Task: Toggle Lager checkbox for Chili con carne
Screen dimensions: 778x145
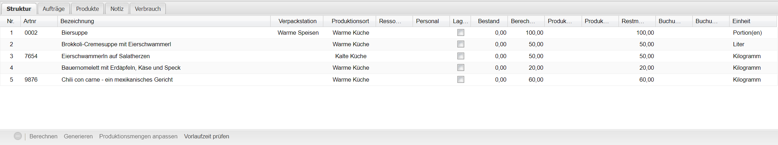Action: click(x=461, y=80)
